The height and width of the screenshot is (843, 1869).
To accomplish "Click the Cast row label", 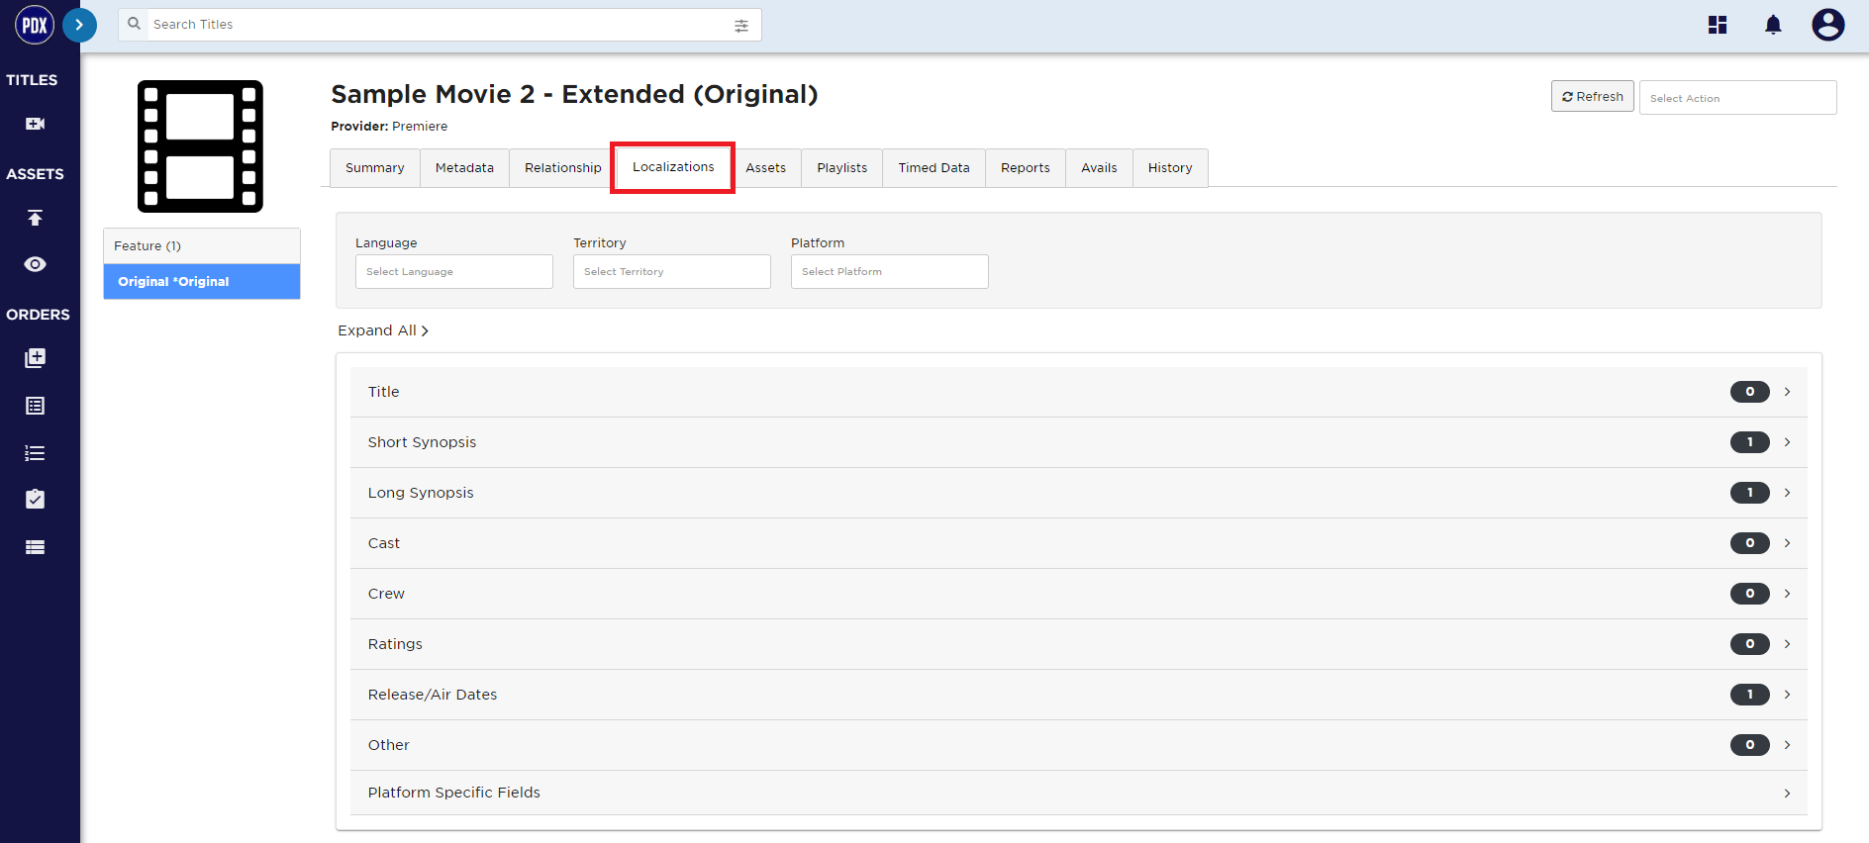I will coord(384,543).
